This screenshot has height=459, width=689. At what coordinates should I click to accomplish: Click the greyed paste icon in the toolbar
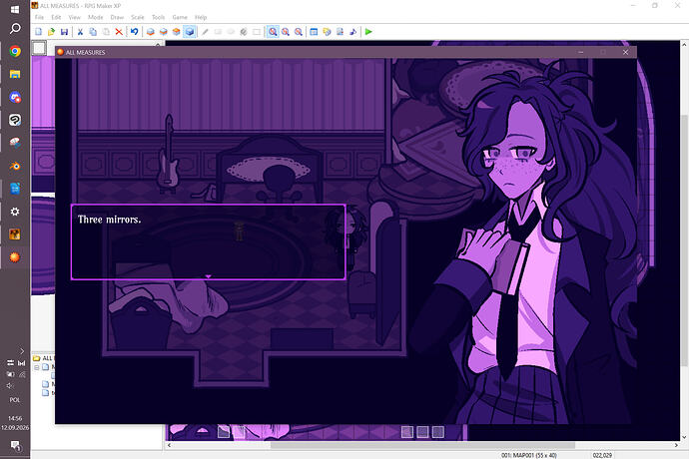(106, 32)
